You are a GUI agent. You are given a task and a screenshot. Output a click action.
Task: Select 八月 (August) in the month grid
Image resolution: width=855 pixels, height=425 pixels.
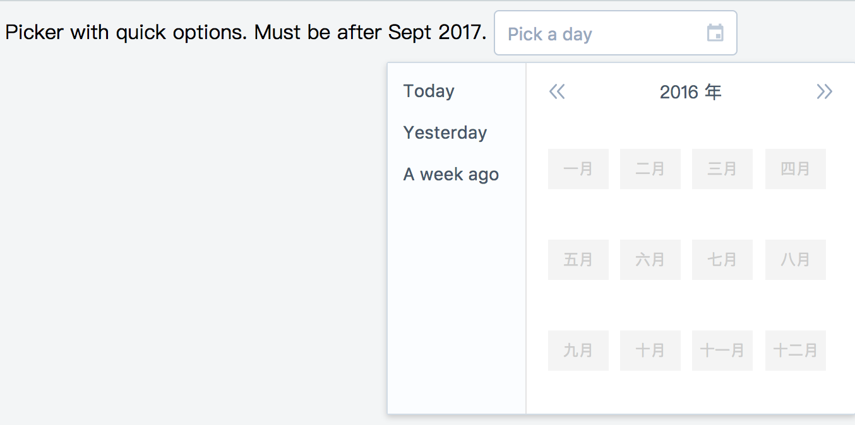point(795,259)
